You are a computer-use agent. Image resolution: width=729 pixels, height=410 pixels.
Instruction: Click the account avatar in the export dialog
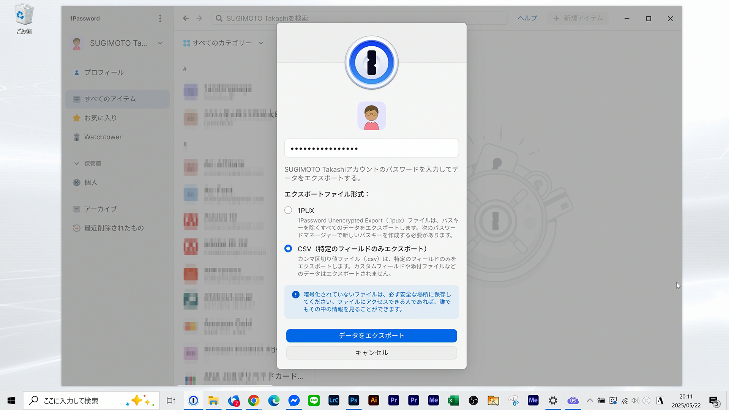(x=371, y=116)
